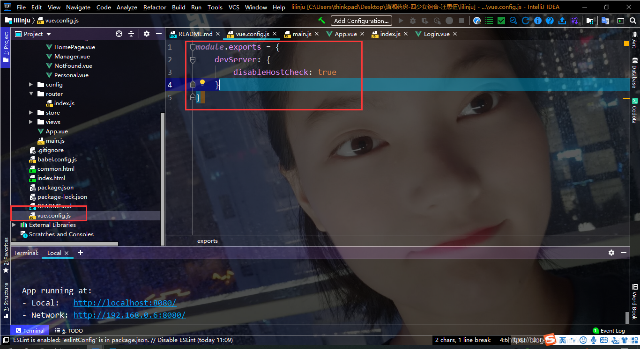This screenshot has width=640, height=349.
Task: Toggle the Terminal tool window button
Action: (30, 331)
